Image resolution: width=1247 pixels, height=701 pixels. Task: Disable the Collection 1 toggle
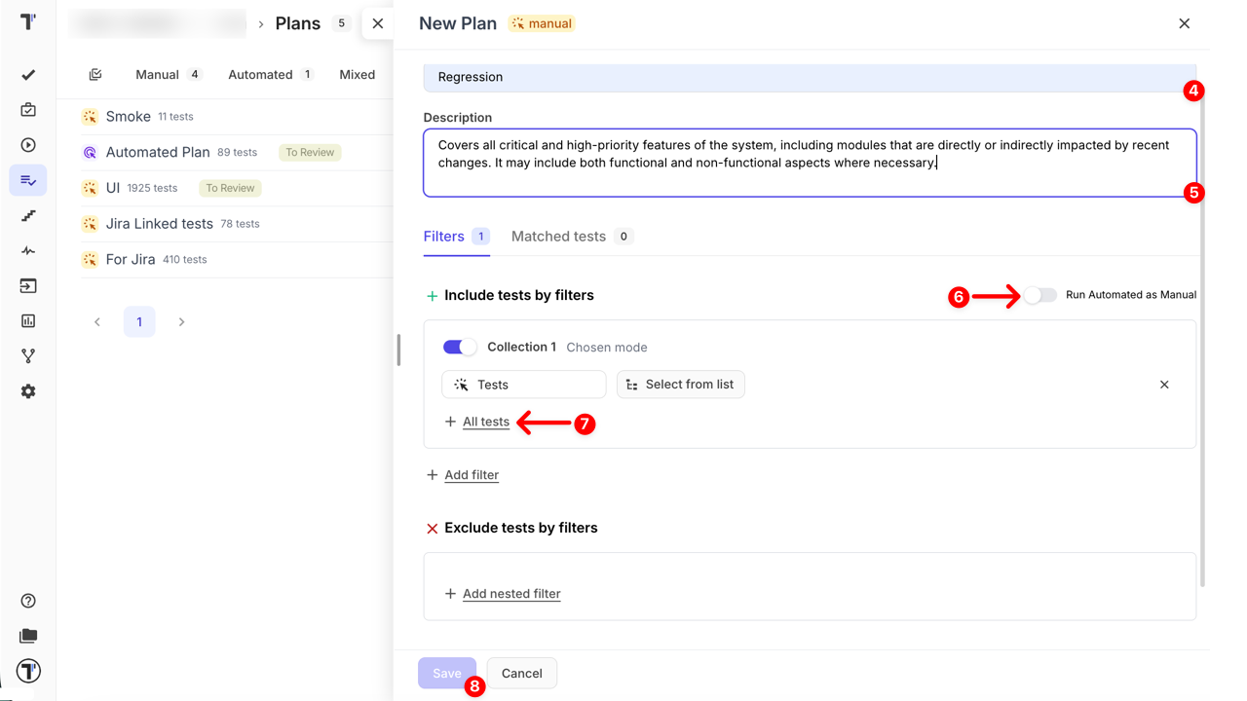tap(460, 348)
